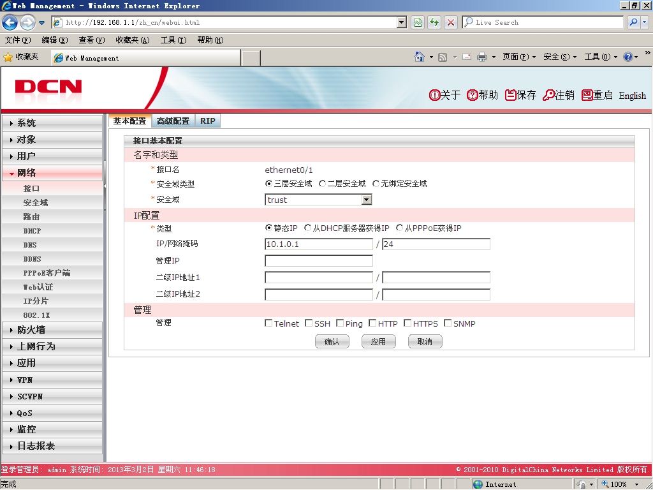Screen dimensions: 653x490
Task: Expand the 对象 sidebar section
Action: tap(52, 140)
